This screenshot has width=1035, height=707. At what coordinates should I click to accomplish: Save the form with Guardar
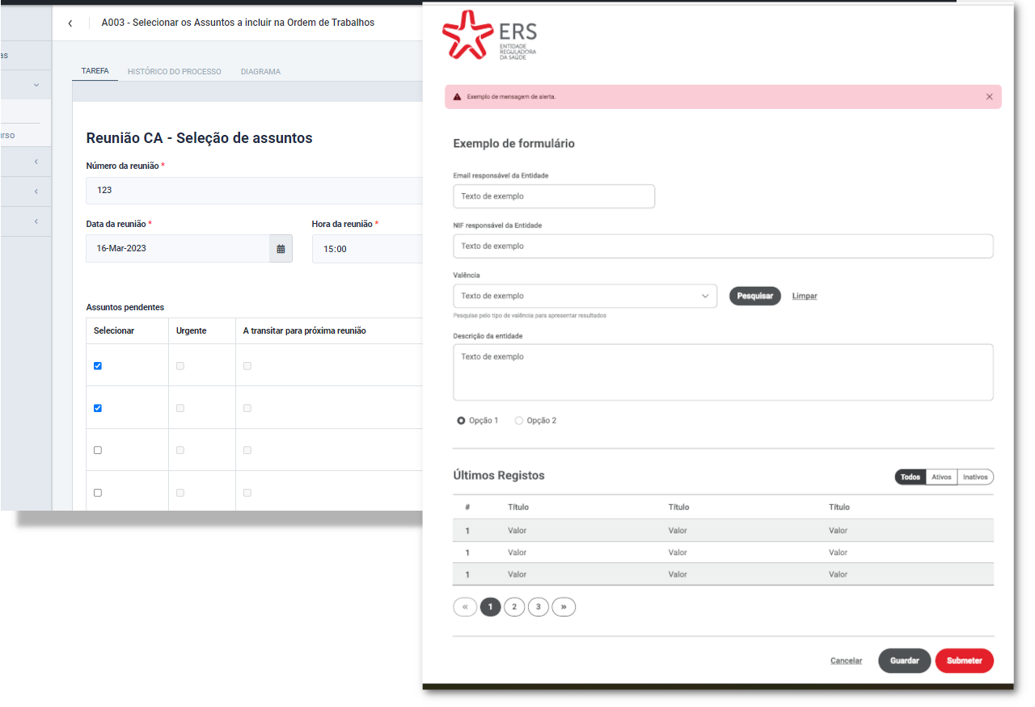coord(905,661)
